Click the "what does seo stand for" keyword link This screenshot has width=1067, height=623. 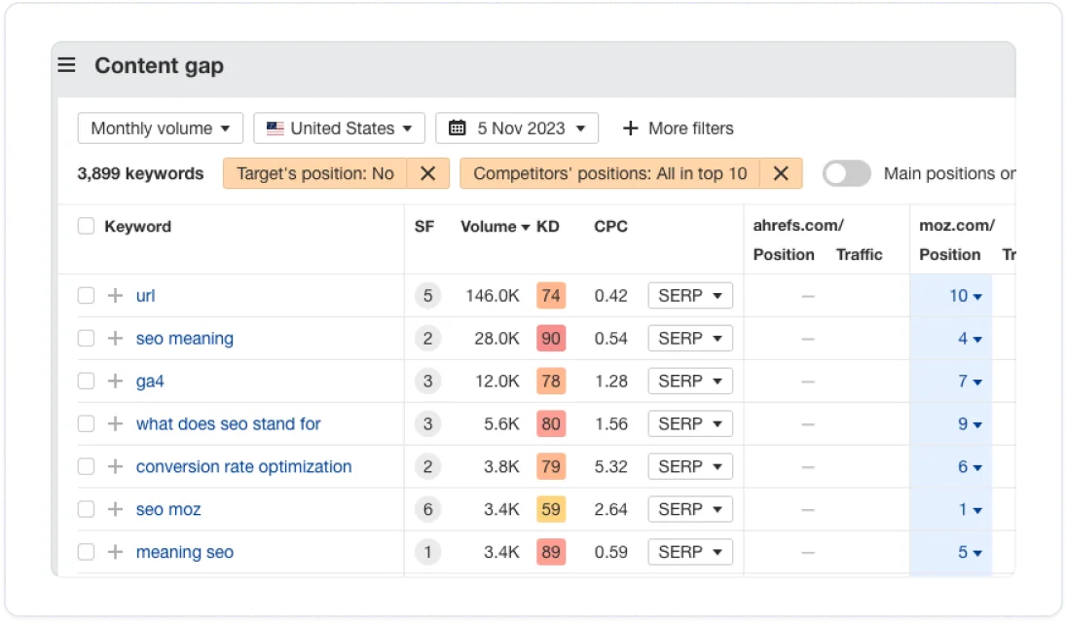point(228,423)
